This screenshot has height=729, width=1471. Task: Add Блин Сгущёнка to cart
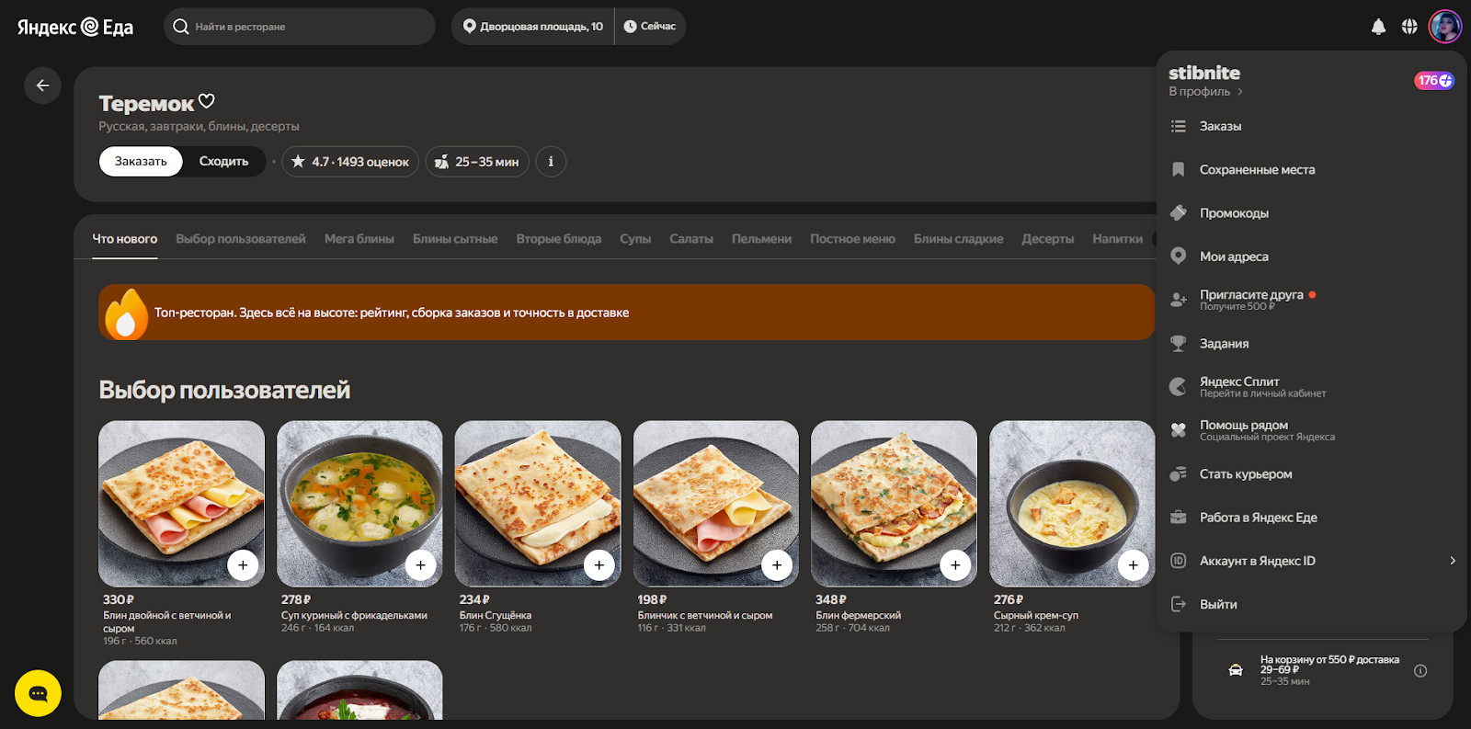[x=599, y=565]
